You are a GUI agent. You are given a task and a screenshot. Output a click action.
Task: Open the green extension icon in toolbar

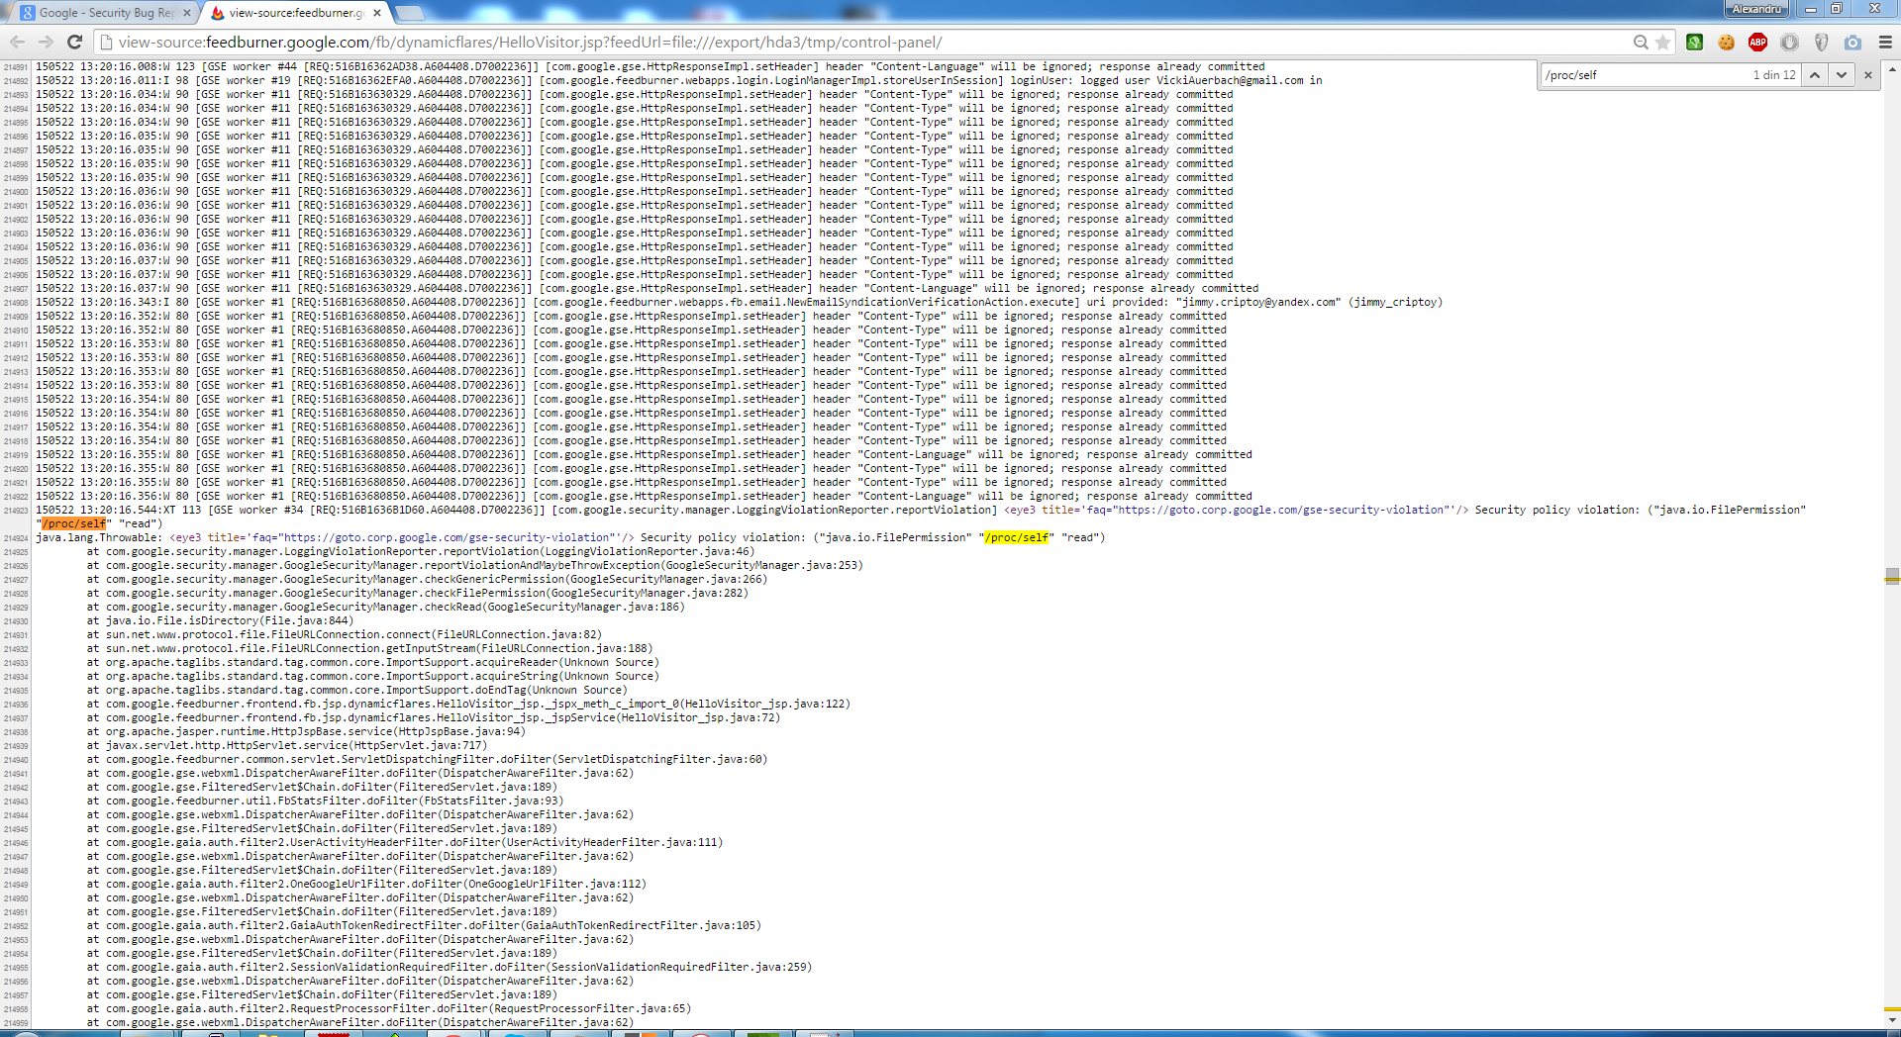click(1695, 43)
